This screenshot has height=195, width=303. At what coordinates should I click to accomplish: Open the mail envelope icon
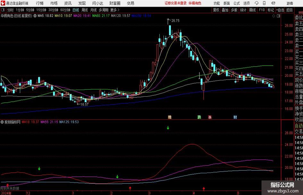[273, 3]
